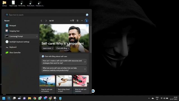Screen dimensions: 179x101
Task: Ask Bing about self-care creativity activities
Action: tap(64, 69)
